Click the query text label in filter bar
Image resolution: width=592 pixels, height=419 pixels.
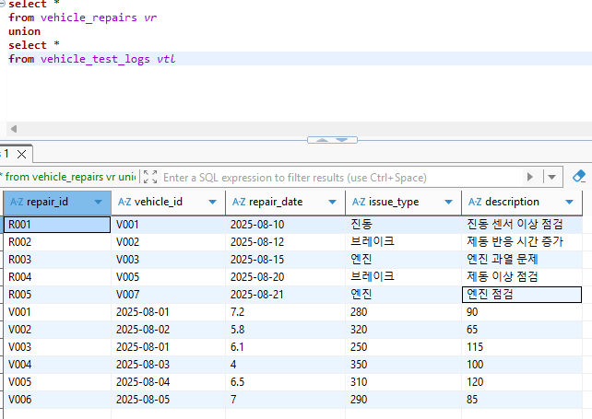click(x=68, y=177)
